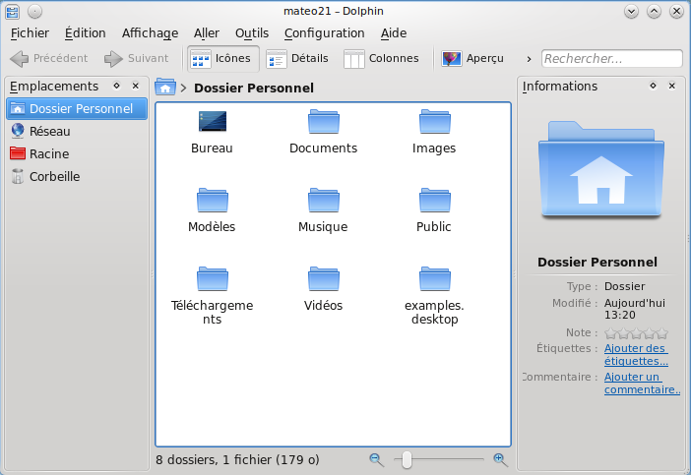Undock the Emplacements panel float button
Screen dimensions: 691x475
tap(116, 87)
